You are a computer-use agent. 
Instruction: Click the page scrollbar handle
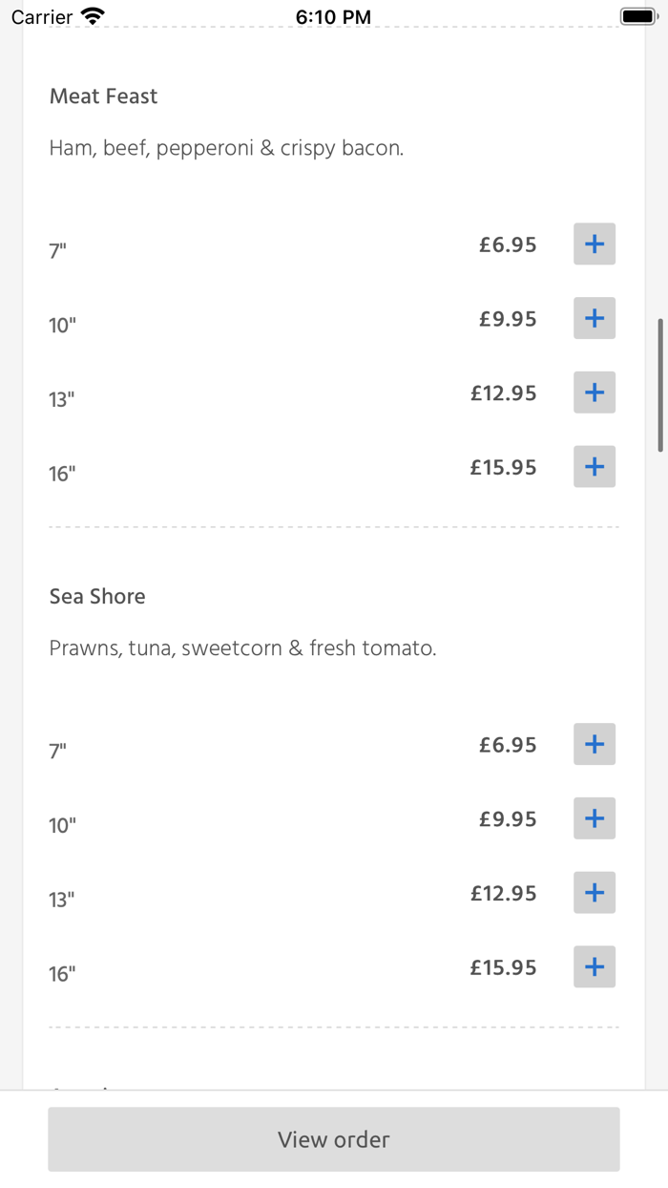click(659, 385)
